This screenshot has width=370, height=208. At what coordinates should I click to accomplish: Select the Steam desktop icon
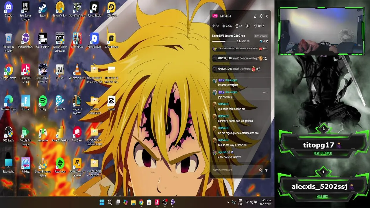[x=43, y=10]
